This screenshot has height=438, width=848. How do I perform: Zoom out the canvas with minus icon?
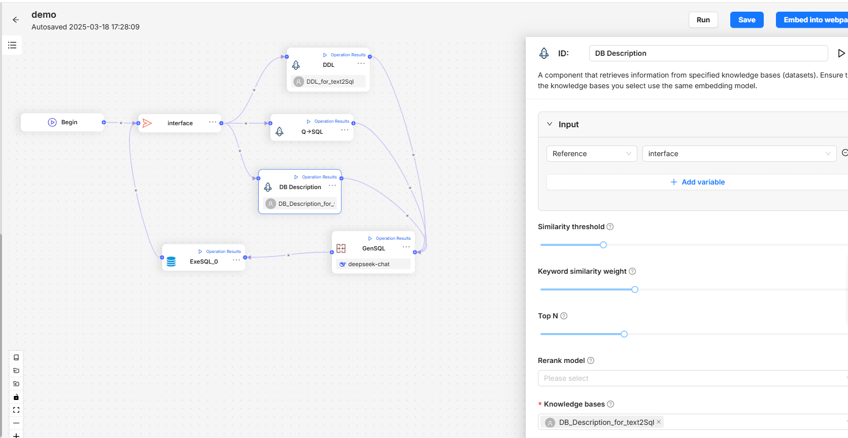[16, 423]
